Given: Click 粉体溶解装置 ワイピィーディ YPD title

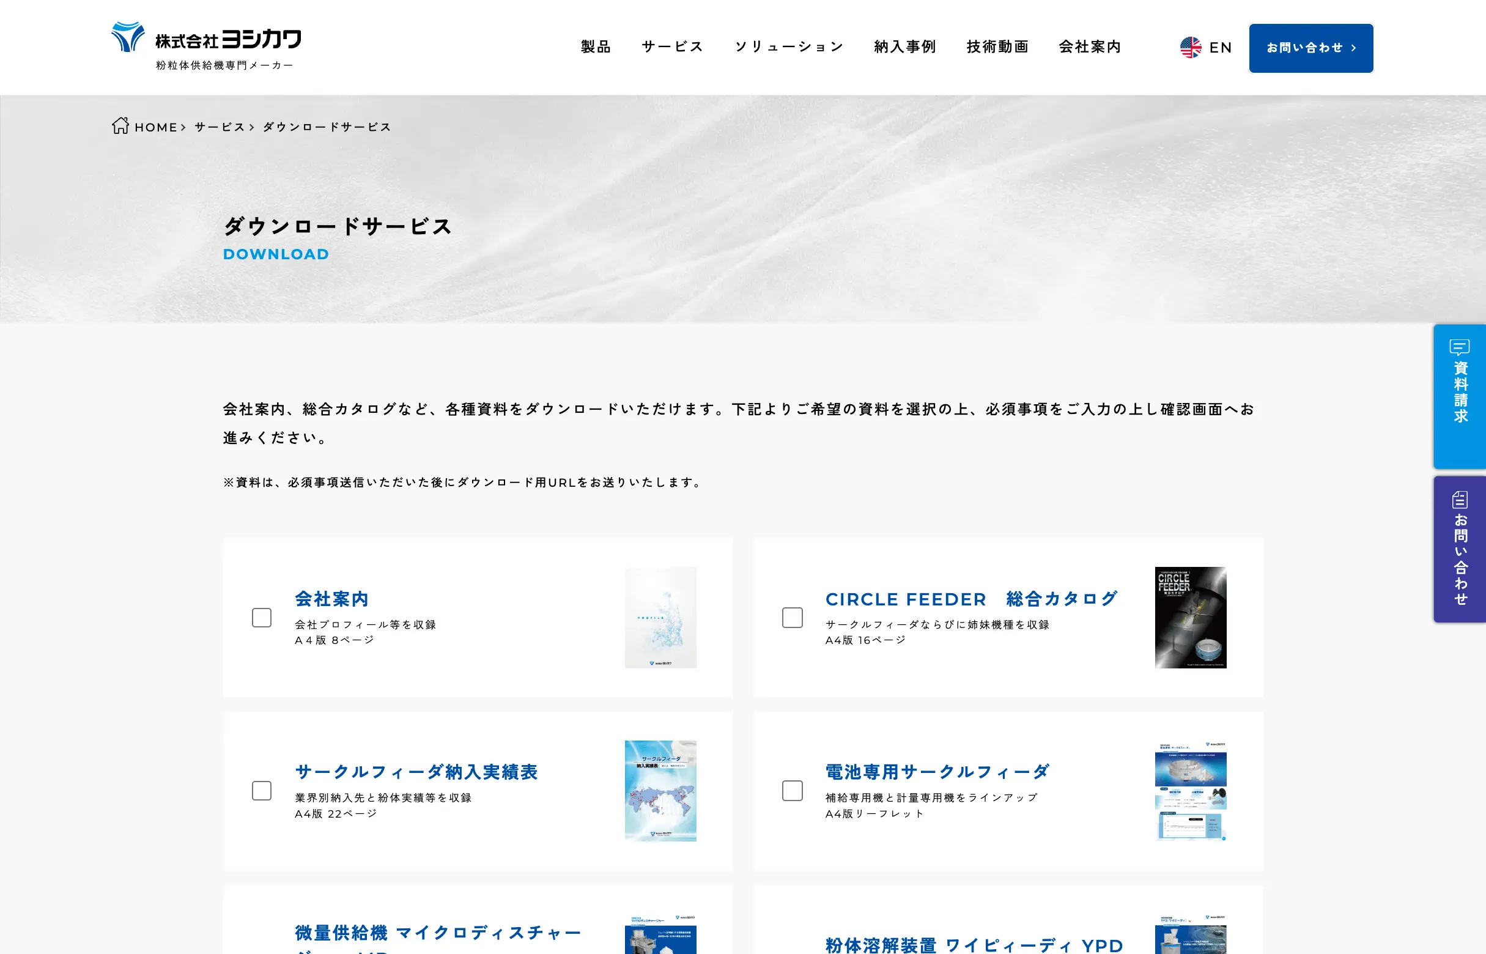Looking at the screenshot, I should click(x=974, y=945).
